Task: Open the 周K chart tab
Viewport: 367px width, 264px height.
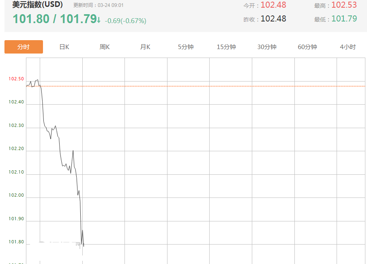Action: 105,47
